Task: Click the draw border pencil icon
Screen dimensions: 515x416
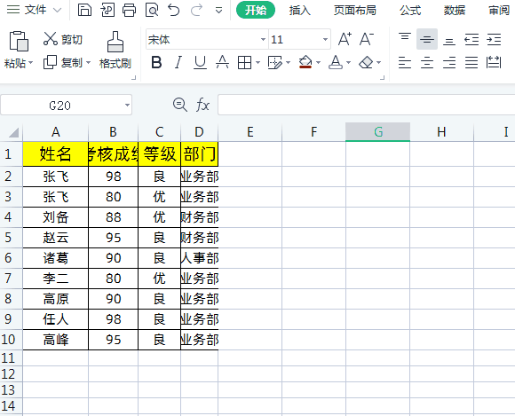Action: click(x=275, y=62)
